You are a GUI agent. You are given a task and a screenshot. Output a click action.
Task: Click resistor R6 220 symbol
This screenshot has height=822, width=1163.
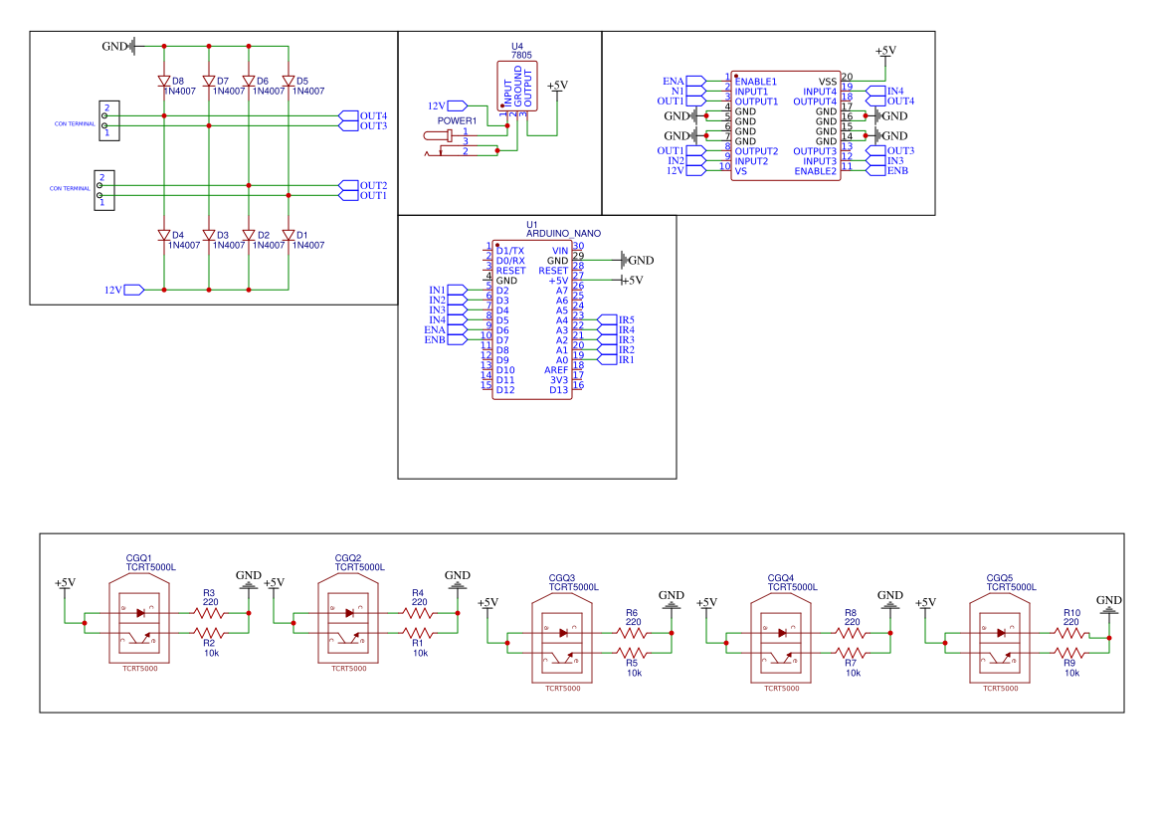pyautogui.click(x=632, y=633)
